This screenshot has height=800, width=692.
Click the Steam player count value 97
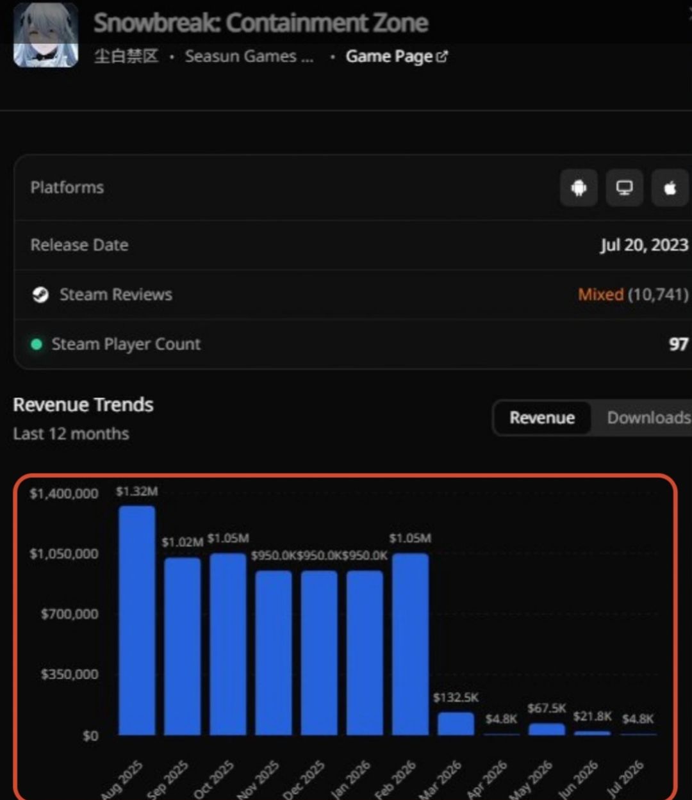click(679, 345)
